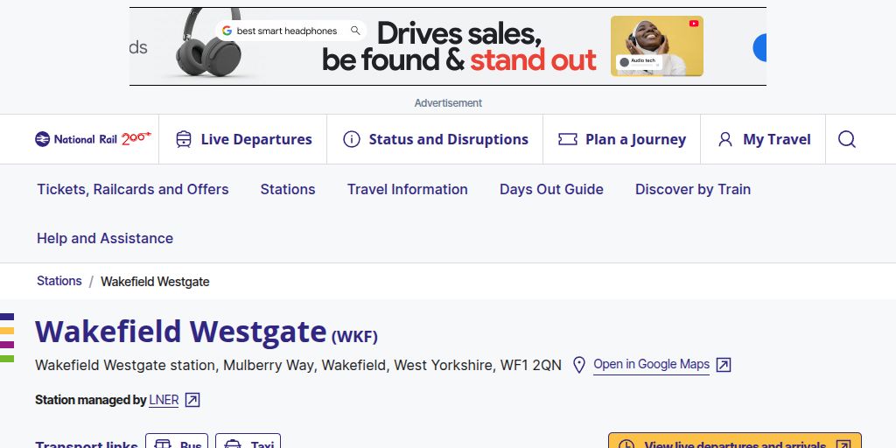896x448 pixels.
Task: Open Tickets, Railcards and Offers menu
Action: point(133,189)
